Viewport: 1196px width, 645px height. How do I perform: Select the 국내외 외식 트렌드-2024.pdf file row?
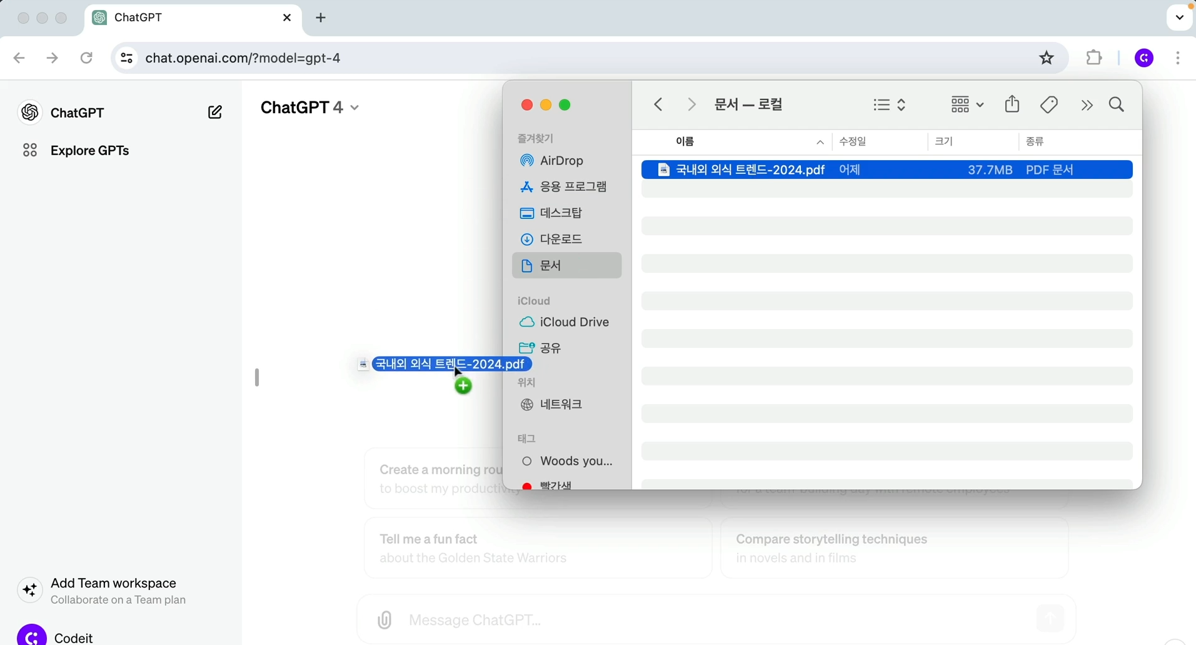pos(887,170)
